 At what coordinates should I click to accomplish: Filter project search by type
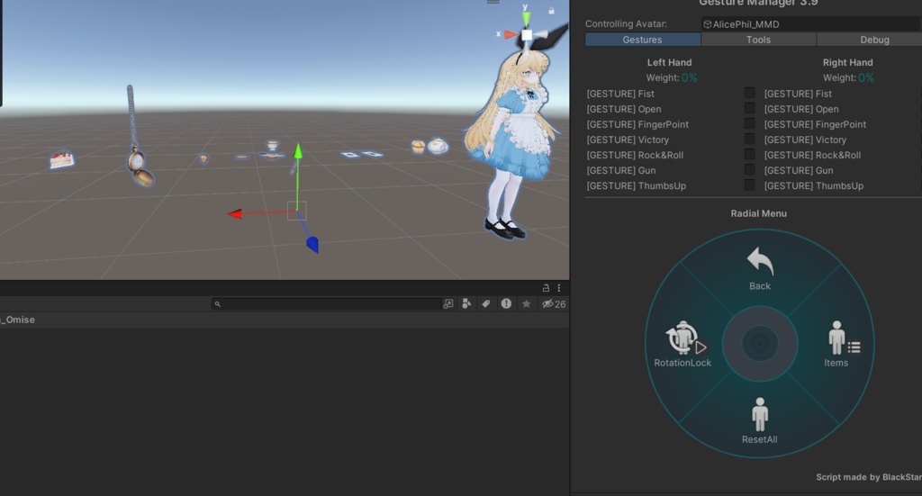[x=466, y=304]
